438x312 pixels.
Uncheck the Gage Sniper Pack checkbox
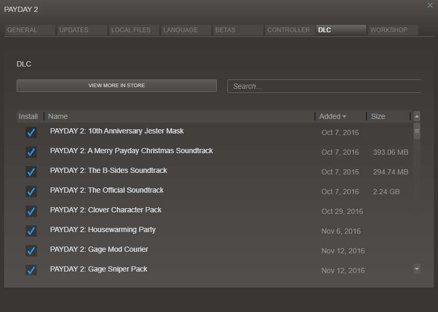[x=31, y=270]
